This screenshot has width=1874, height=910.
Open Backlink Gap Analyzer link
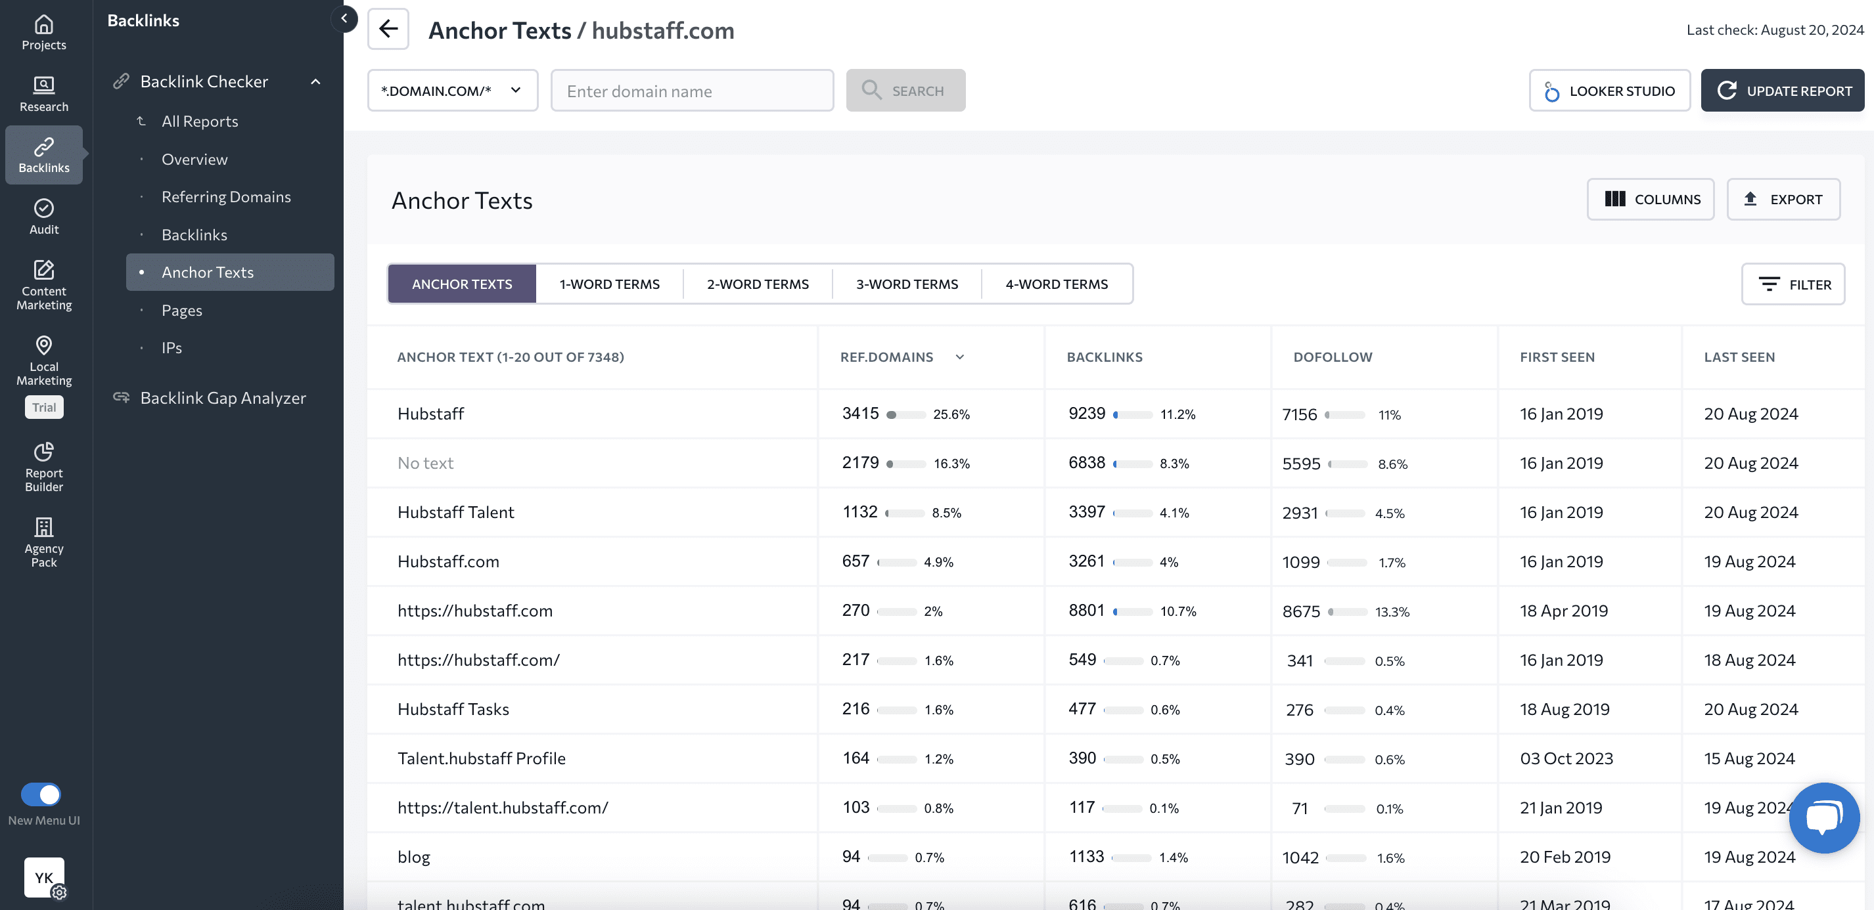tap(223, 399)
